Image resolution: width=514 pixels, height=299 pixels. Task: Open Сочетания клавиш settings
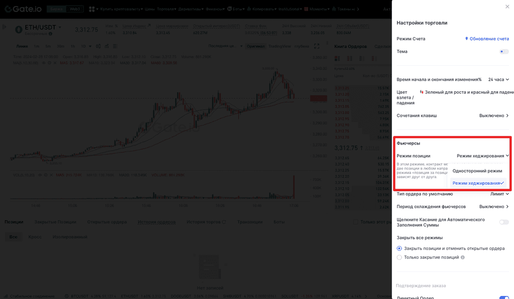pos(493,115)
